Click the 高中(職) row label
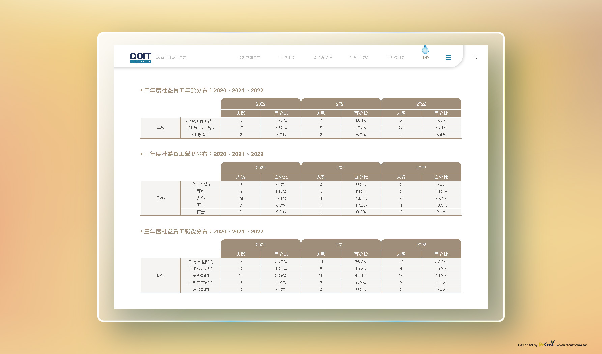The width and height of the screenshot is (602, 354). tap(201, 184)
